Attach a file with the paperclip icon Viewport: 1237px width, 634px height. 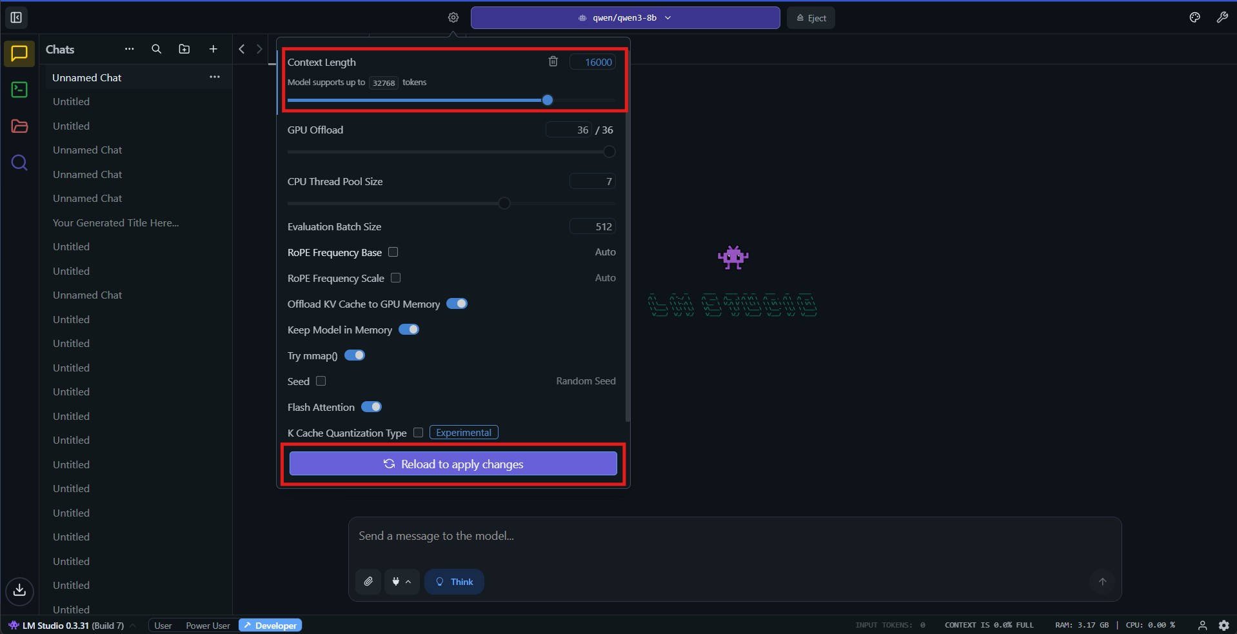tap(368, 581)
